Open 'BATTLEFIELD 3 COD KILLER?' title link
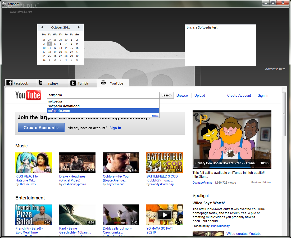The width and height of the screenshot is (291, 238). point(162,178)
